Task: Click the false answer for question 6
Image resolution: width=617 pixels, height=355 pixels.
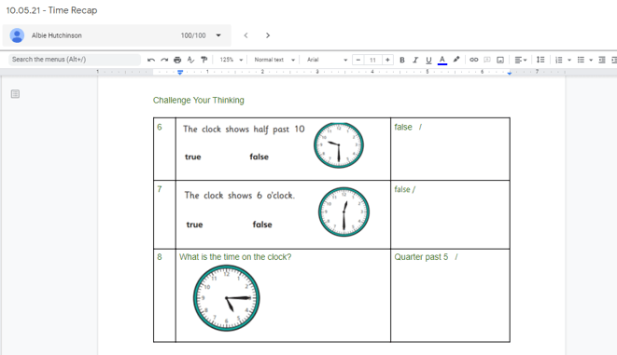Action: click(x=403, y=127)
